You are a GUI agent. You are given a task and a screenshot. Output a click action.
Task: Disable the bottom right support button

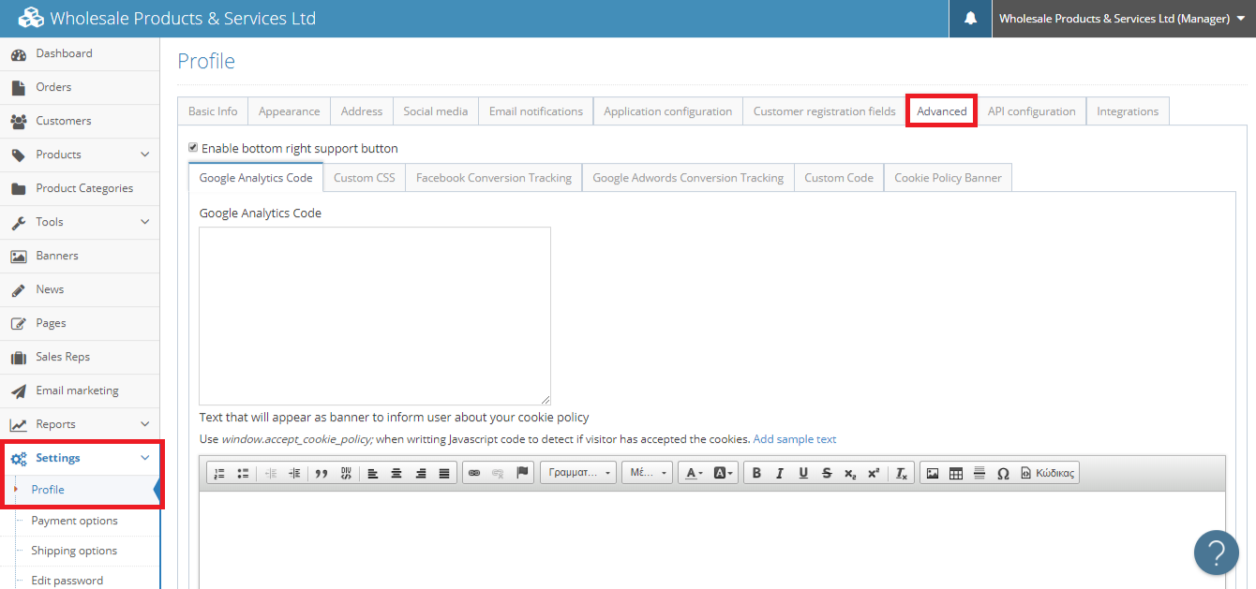tap(193, 148)
